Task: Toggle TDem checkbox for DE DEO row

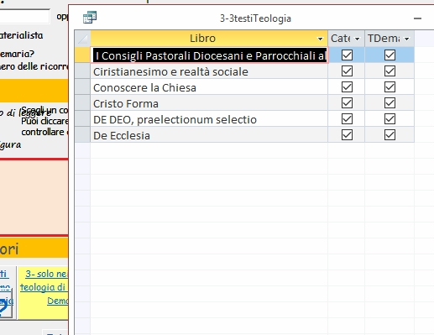Action: click(390, 119)
